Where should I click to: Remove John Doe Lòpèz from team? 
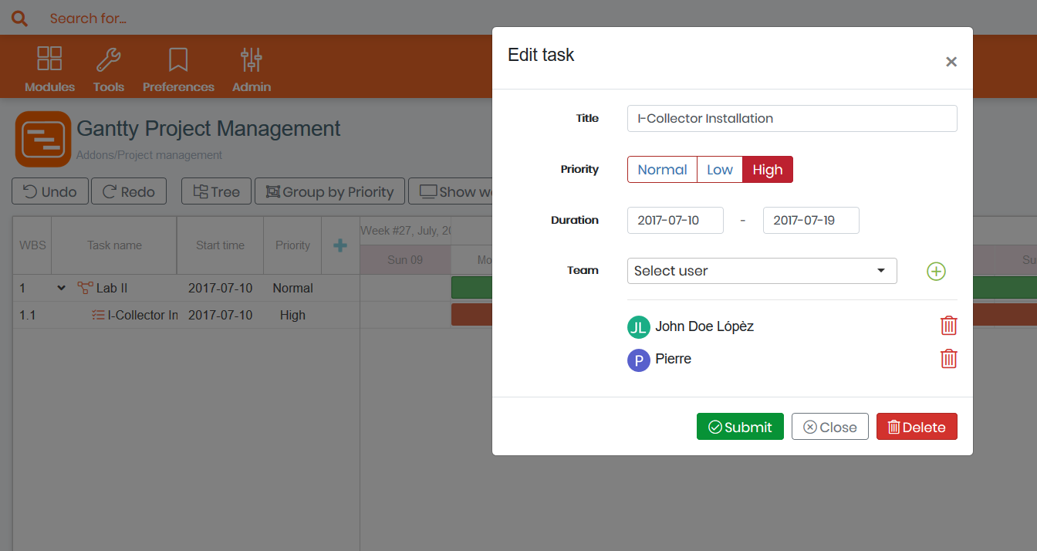(949, 326)
